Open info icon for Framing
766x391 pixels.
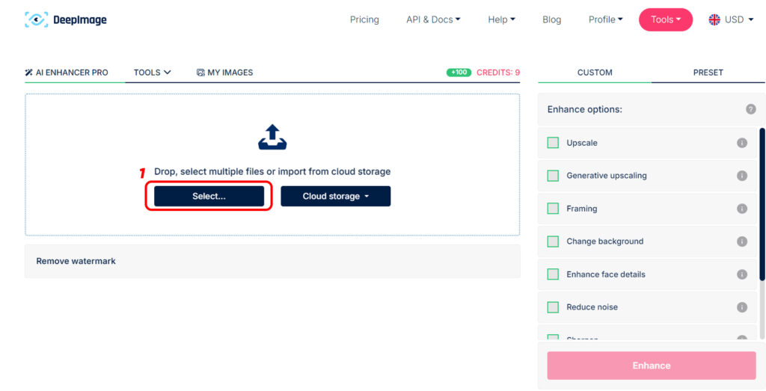click(x=741, y=209)
